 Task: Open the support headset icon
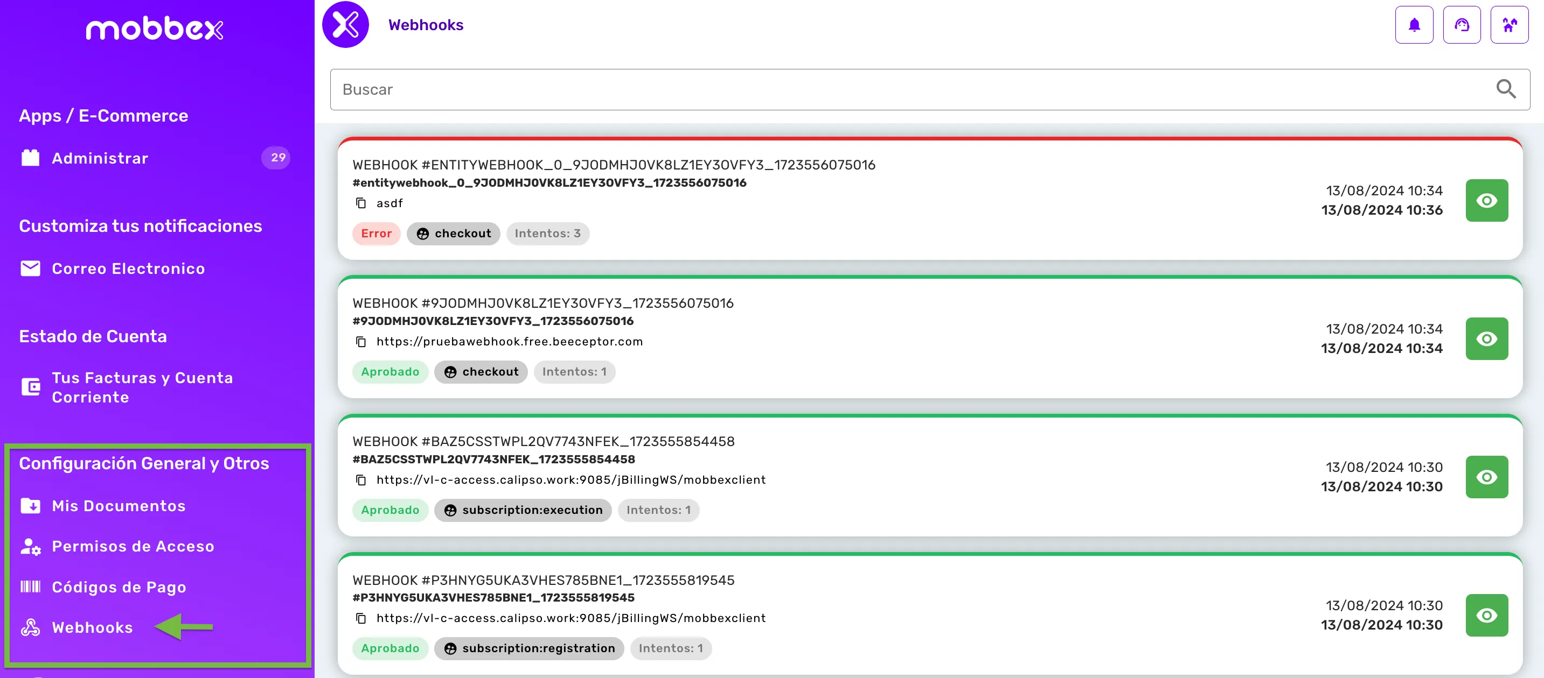[1461, 25]
